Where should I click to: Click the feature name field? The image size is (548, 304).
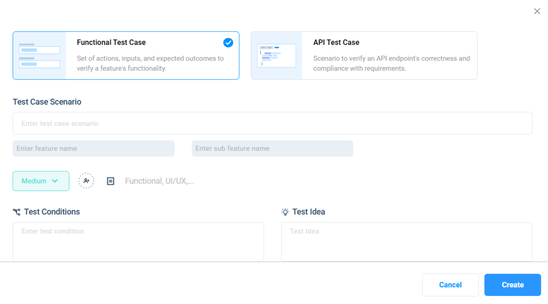point(93,148)
